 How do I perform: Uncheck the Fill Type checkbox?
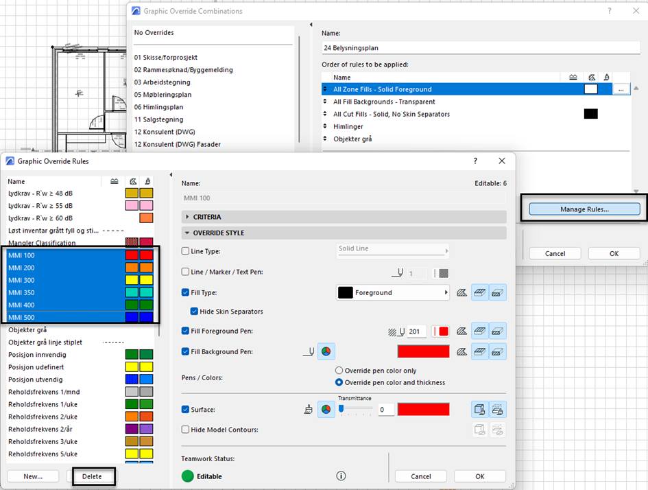click(186, 292)
